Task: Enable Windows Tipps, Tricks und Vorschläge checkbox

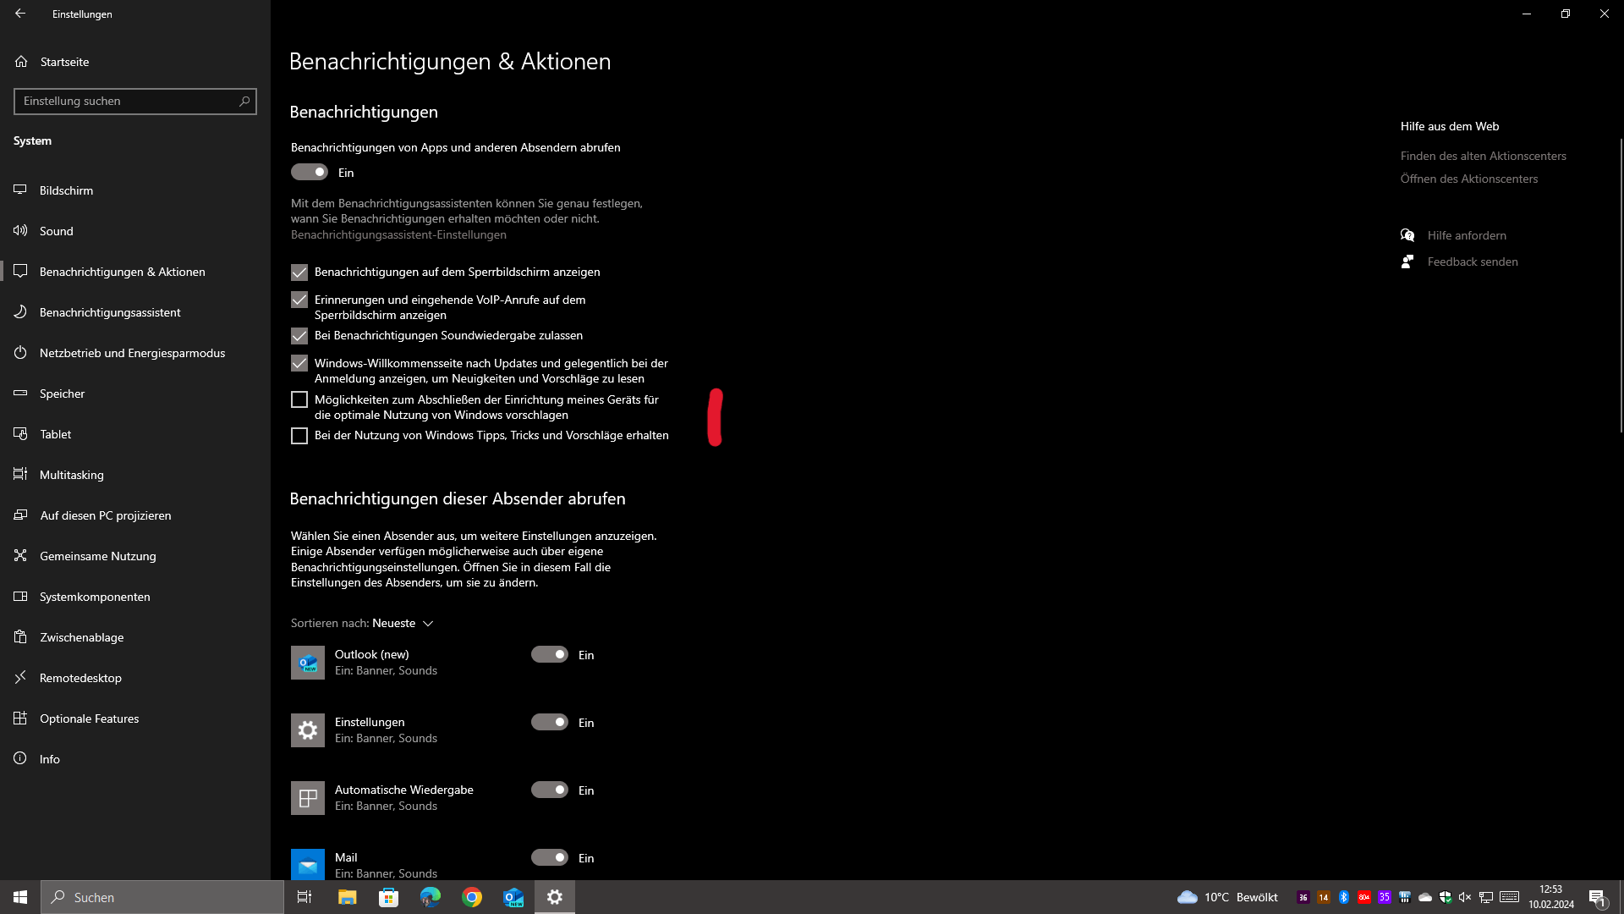Action: pyautogui.click(x=299, y=436)
